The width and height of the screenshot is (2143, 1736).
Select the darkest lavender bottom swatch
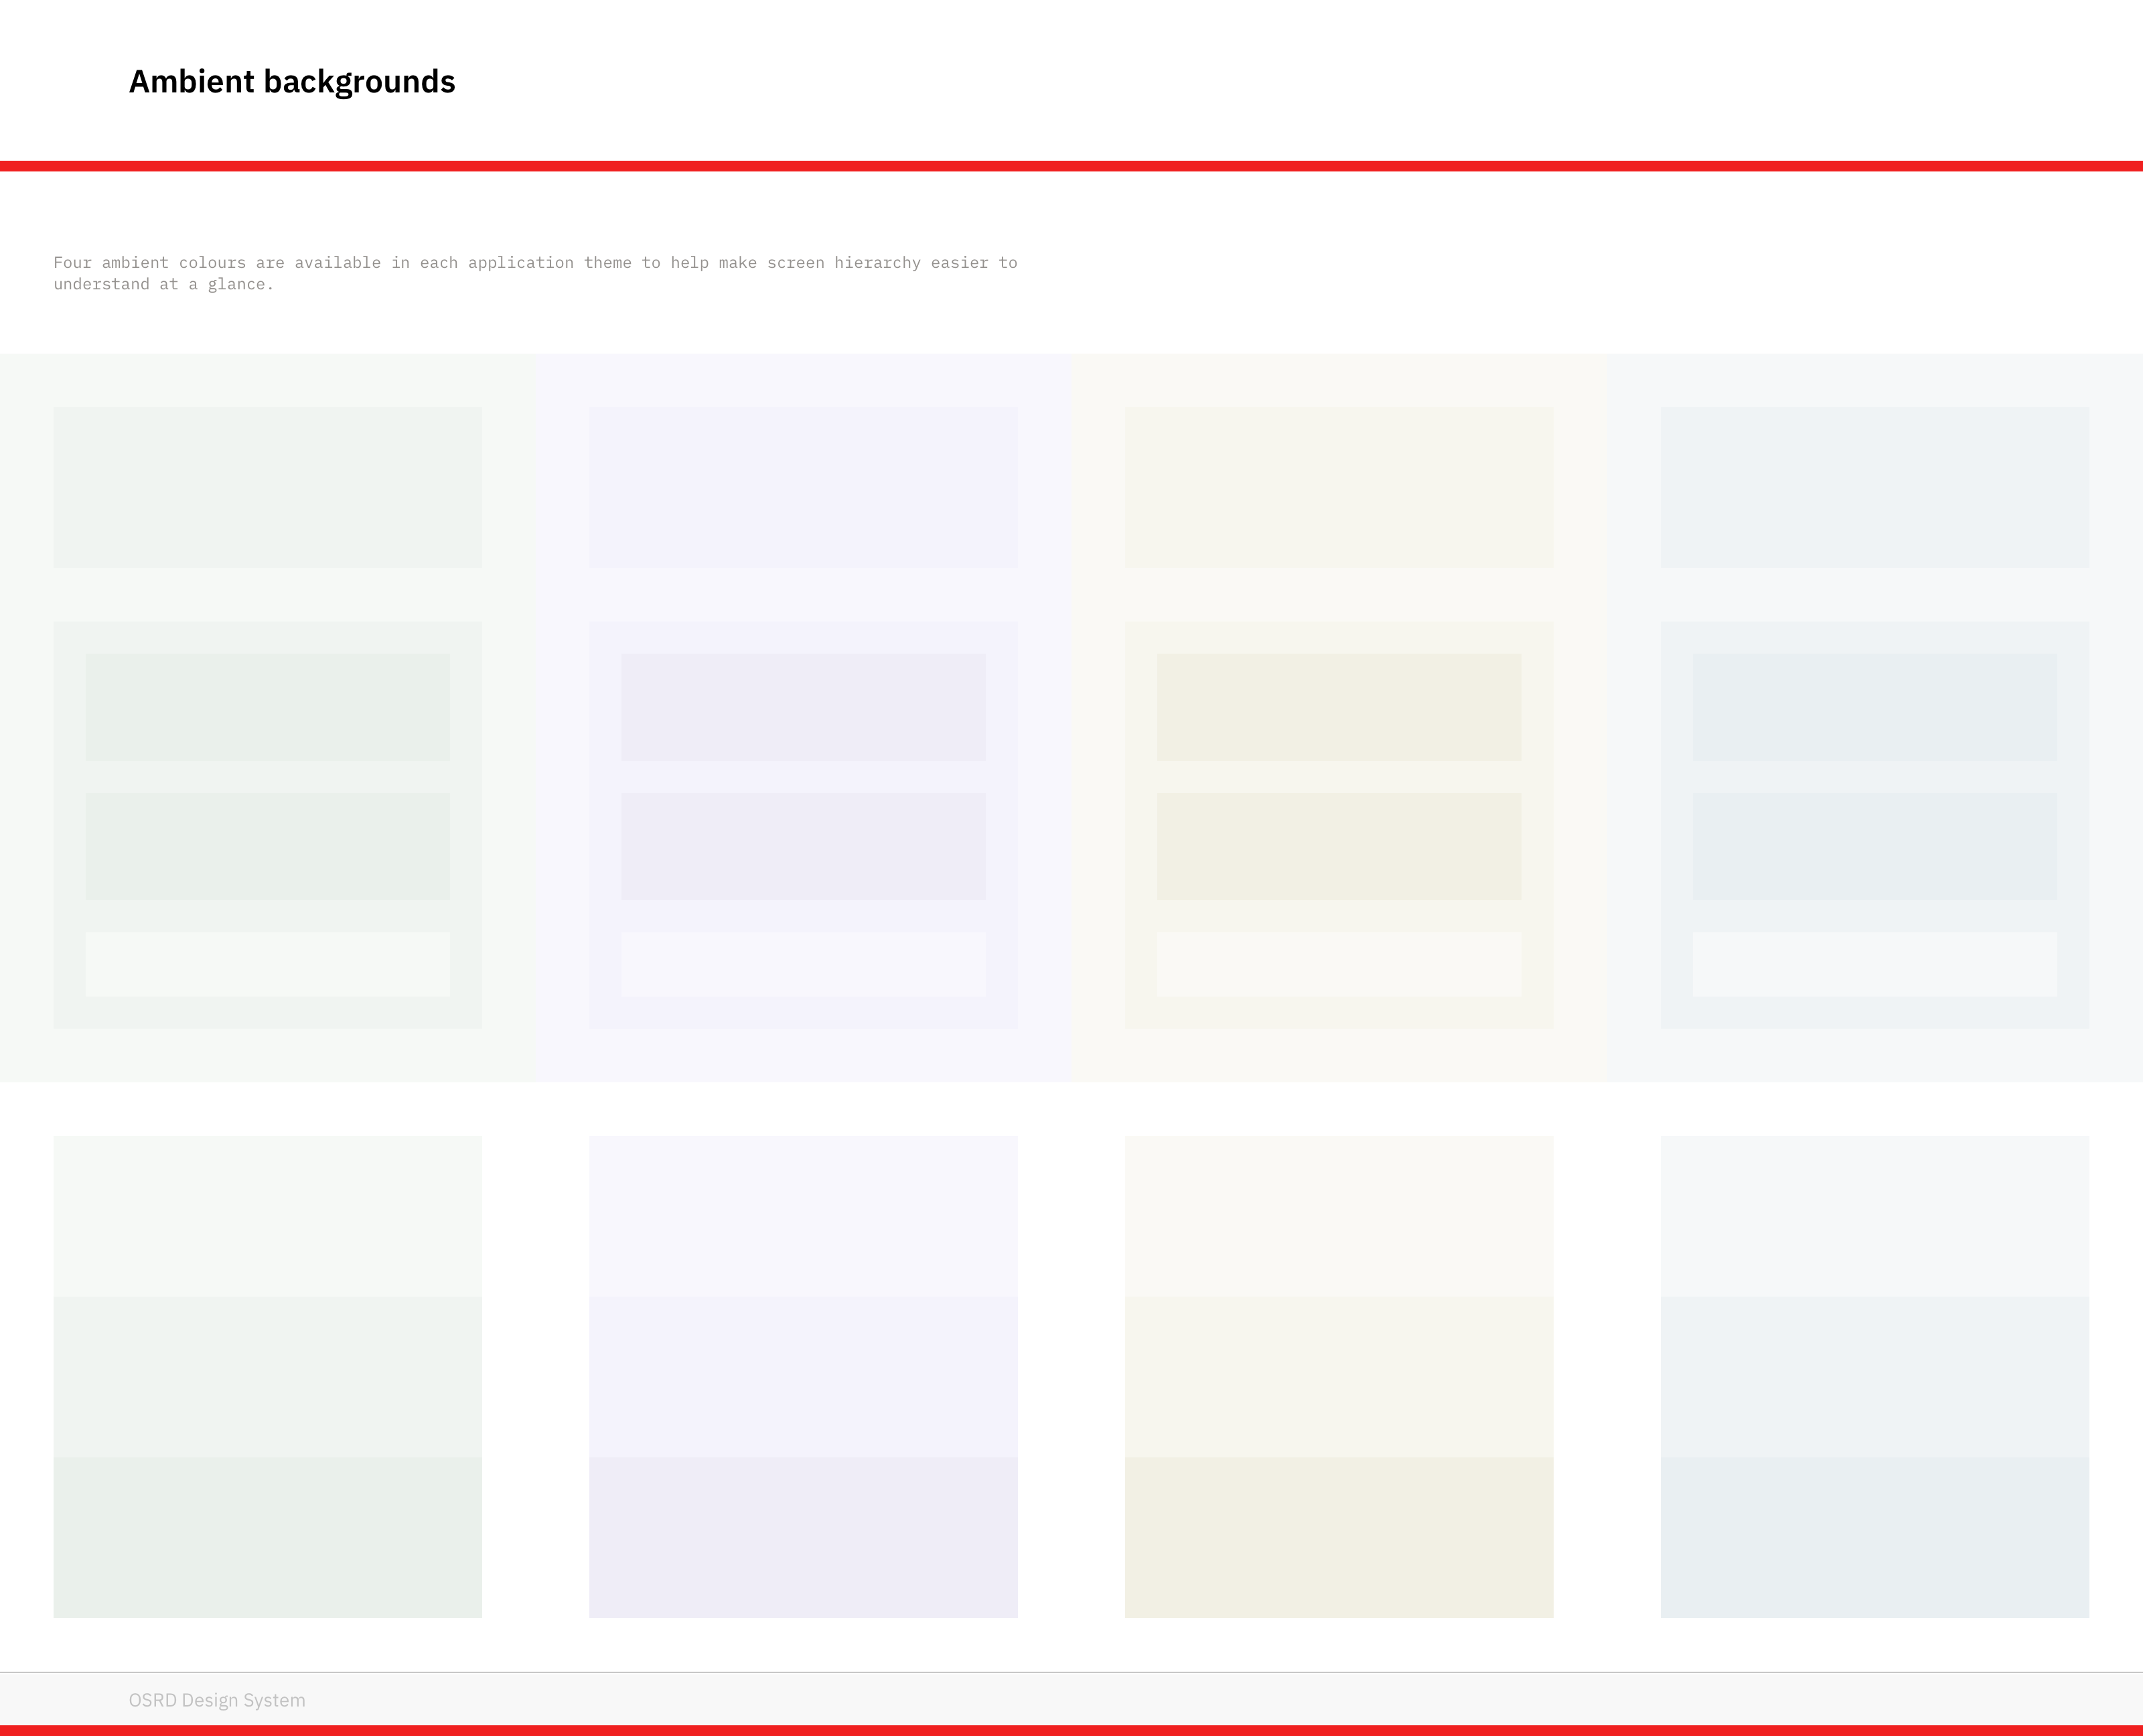click(x=803, y=1537)
